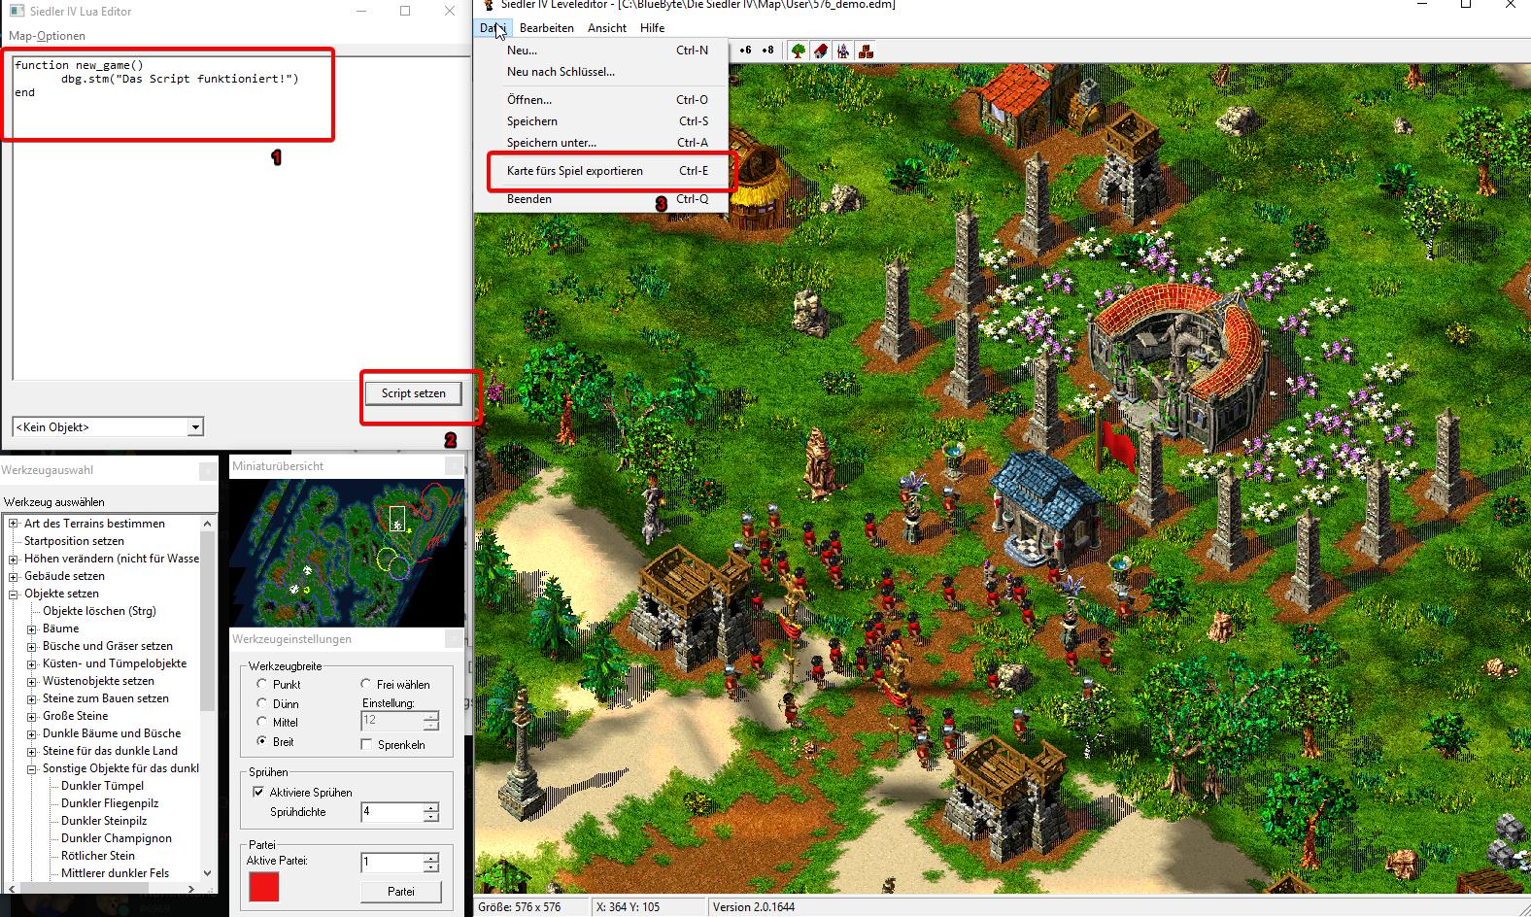Close the Miniaturübersicht panel
The image size is (1531, 917).
(454, 466)
